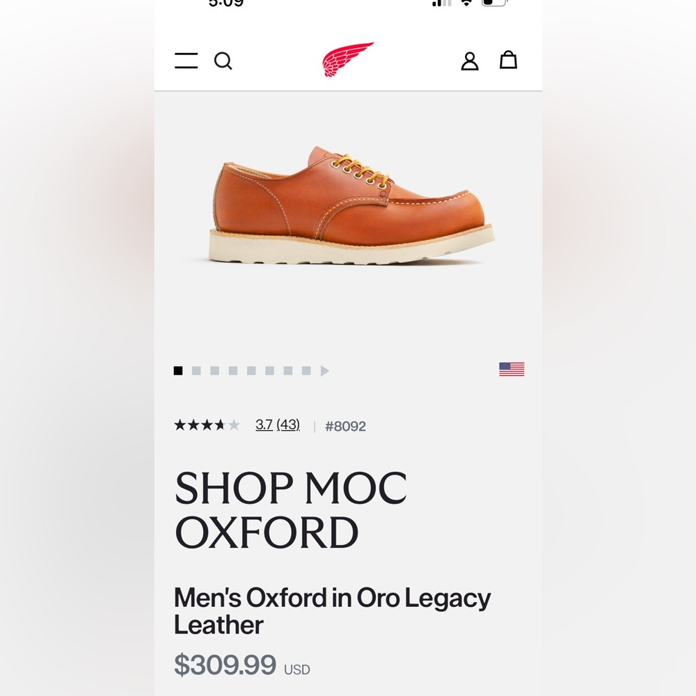Click the Wi-Fi icon in status bar

click(465, 4)
